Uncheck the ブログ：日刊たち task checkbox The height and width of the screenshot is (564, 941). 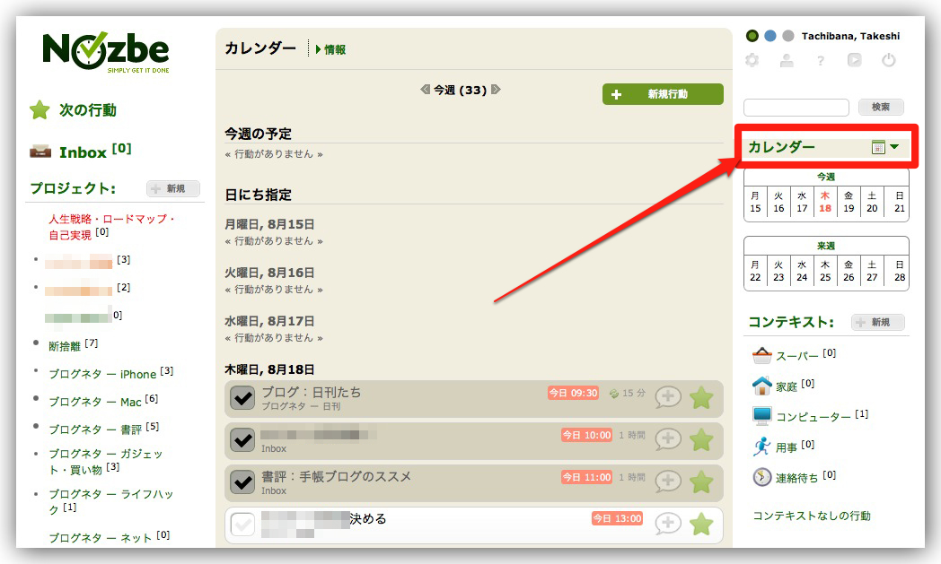click(243, 398)
